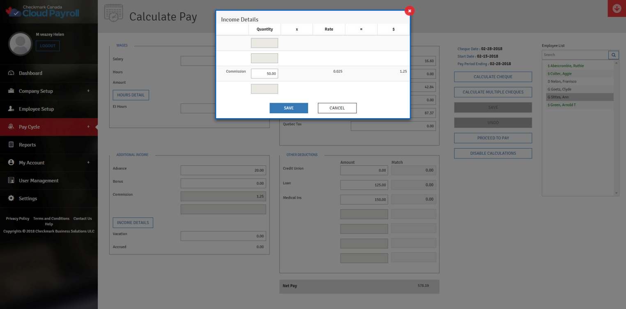Click the red download arrow icon

pos(617,9)
